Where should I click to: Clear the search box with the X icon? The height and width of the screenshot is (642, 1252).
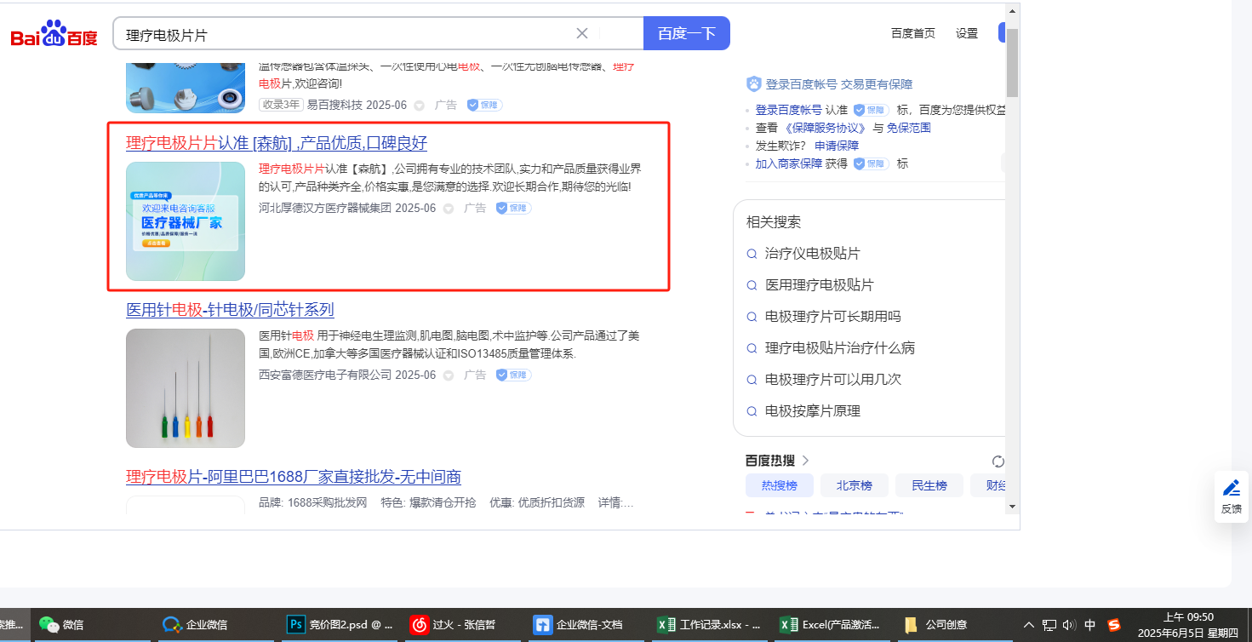click(582, 33)
